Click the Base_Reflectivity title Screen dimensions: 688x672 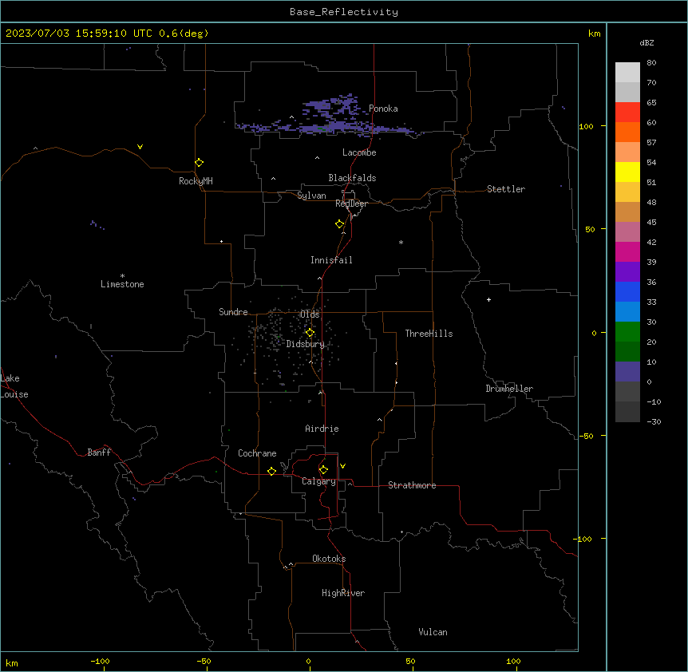344,12
